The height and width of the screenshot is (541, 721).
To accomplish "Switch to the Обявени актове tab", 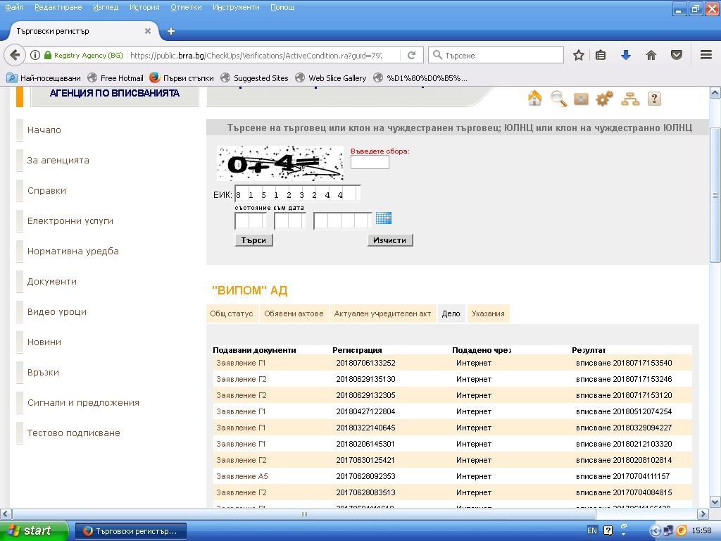I will (x=294, y=313).
